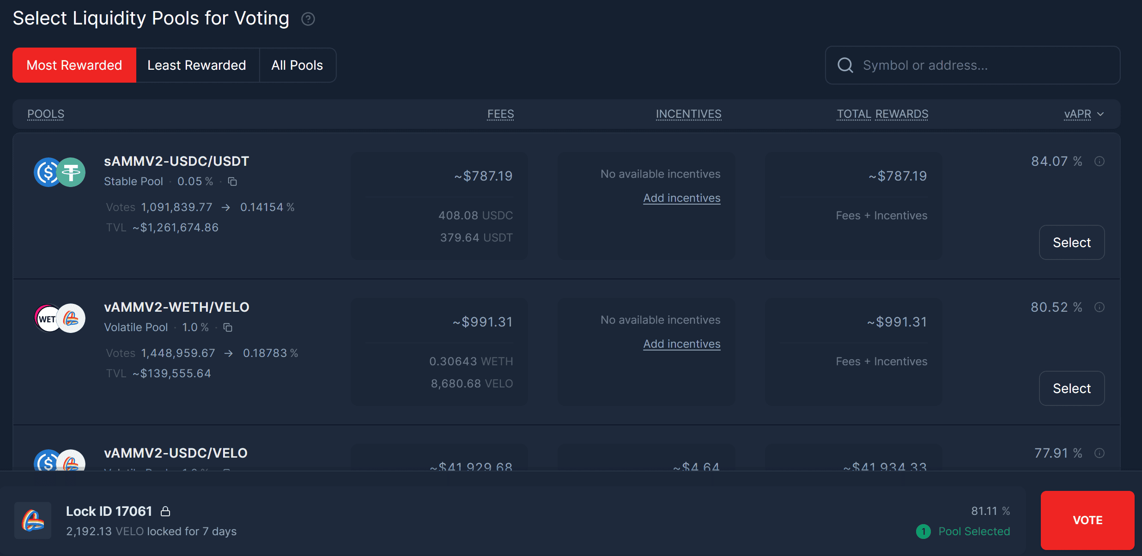Open vAPR info icon for 77.91 %
Viewport: 1142px width, 556px height.
coord(1099,453)
